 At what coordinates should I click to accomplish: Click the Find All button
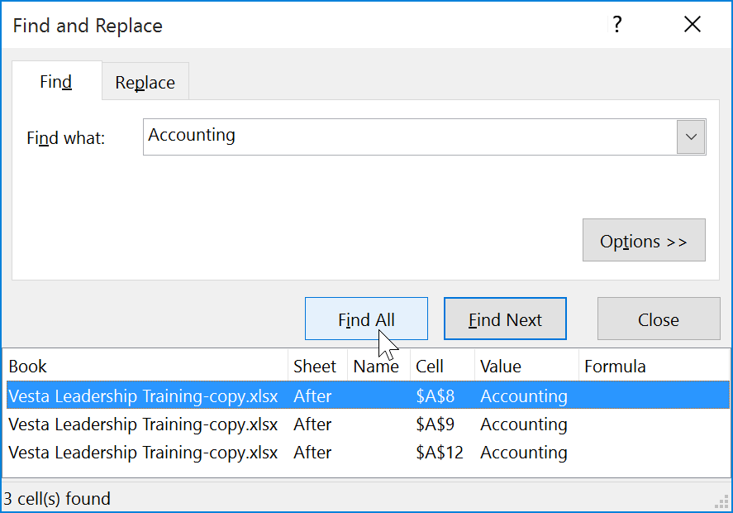tap(366, 319)
